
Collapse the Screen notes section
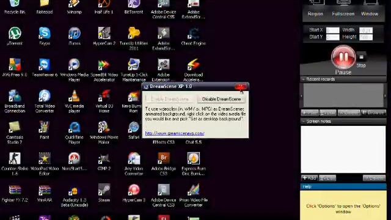[304, 122]
